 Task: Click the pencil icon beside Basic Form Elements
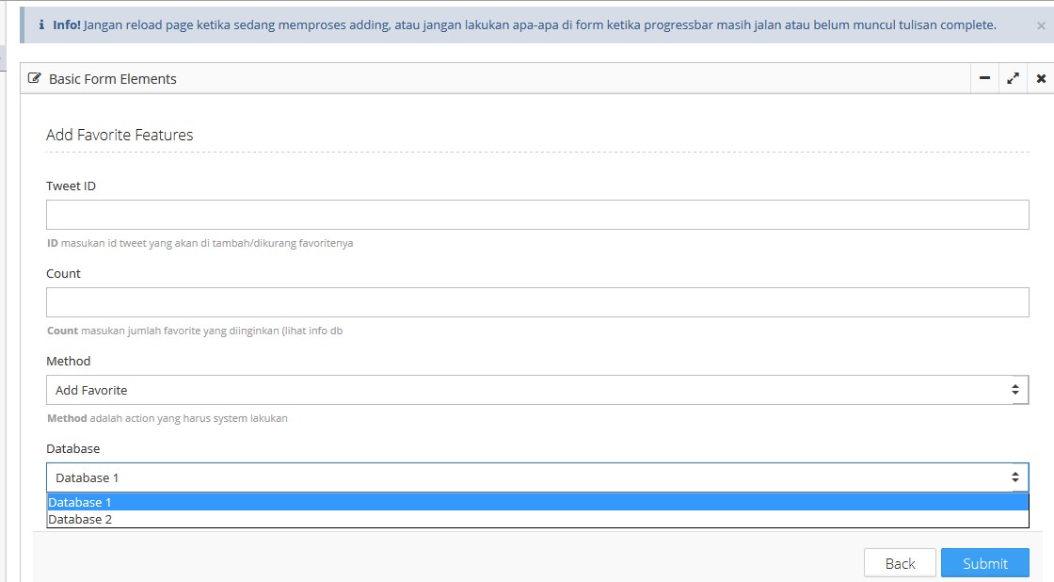pos(35,79)
